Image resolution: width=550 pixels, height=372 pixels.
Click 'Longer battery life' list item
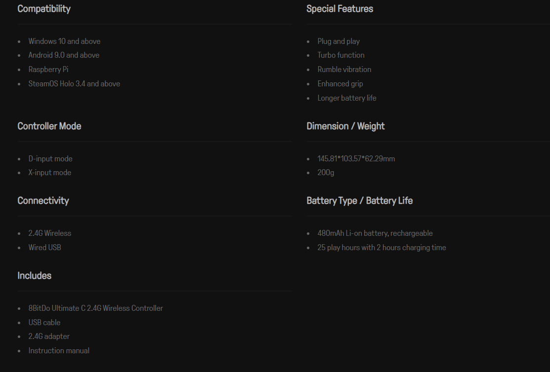click(x=346, y=98)
